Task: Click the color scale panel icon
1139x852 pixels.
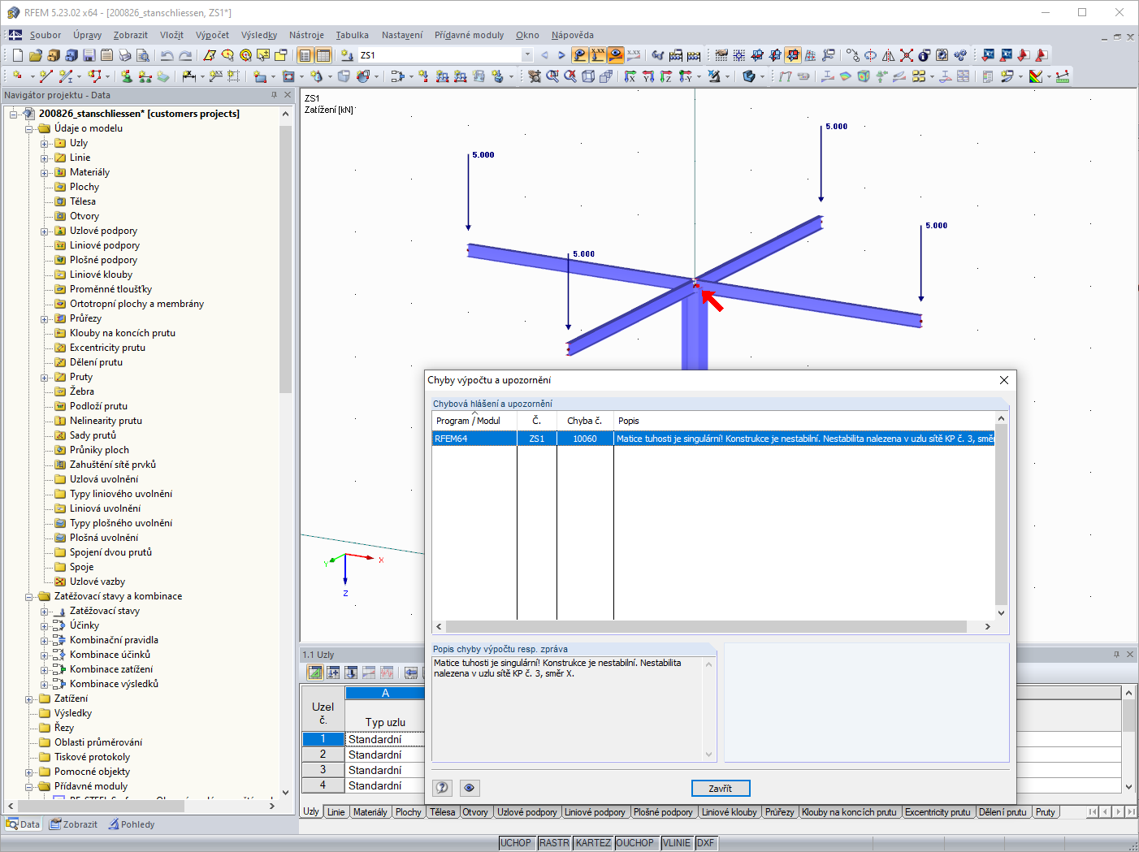Action: [1037, 76]
